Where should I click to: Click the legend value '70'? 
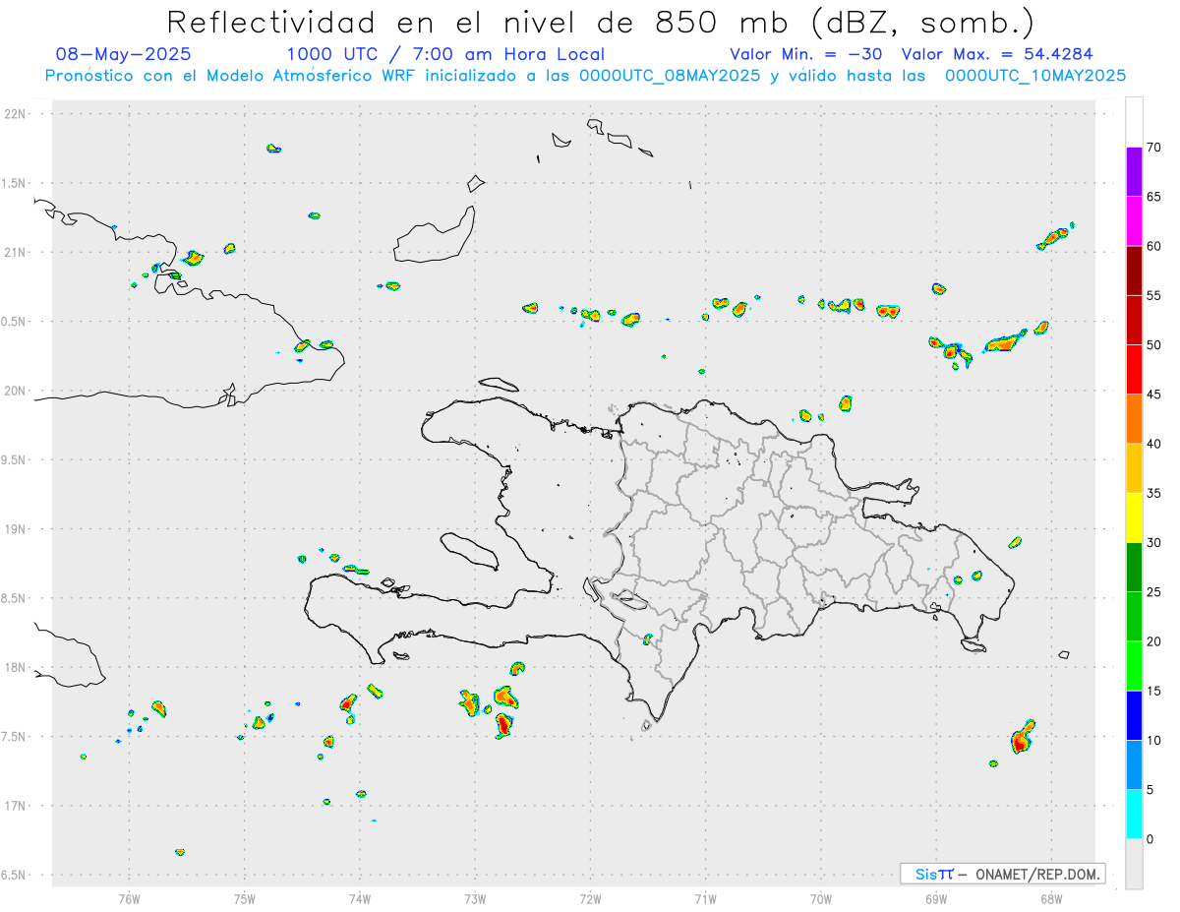pos(1153,148)
